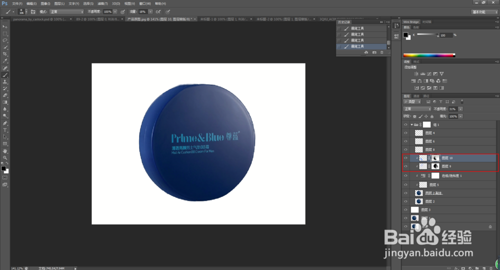Open the brush panel toggle icon in options bar
Screen dimensions: 500x270
[x=33, y=12]
